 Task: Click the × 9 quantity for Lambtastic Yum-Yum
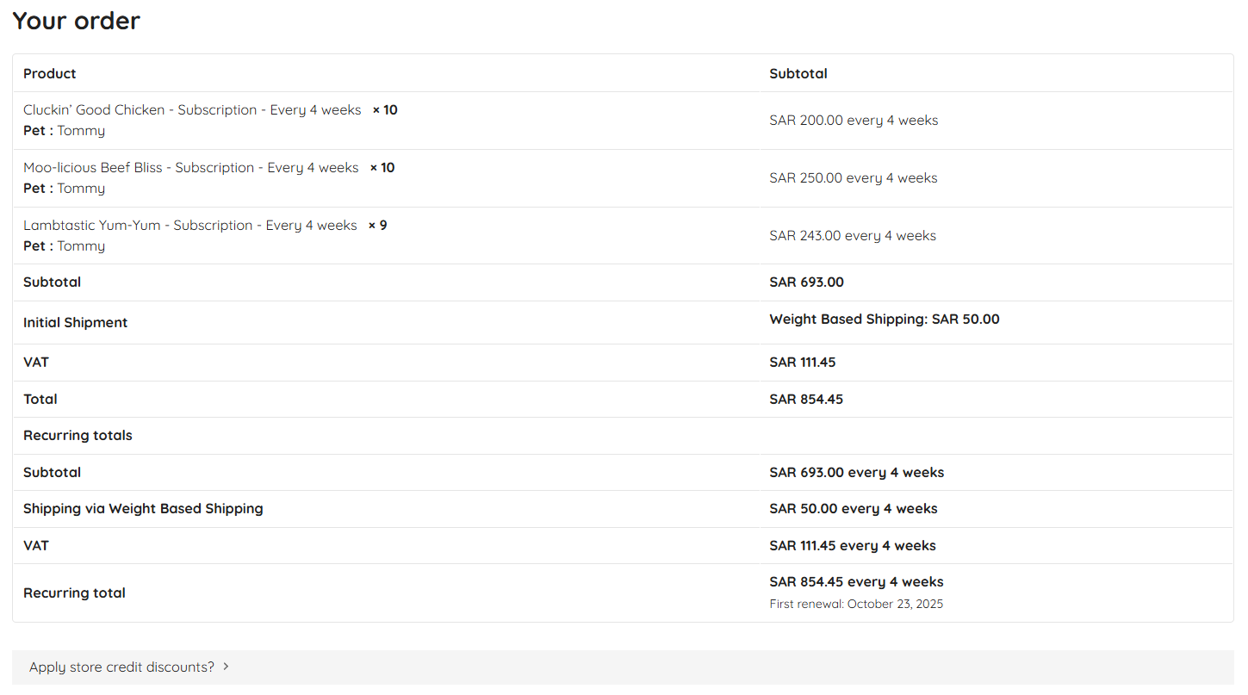point(378,226)
